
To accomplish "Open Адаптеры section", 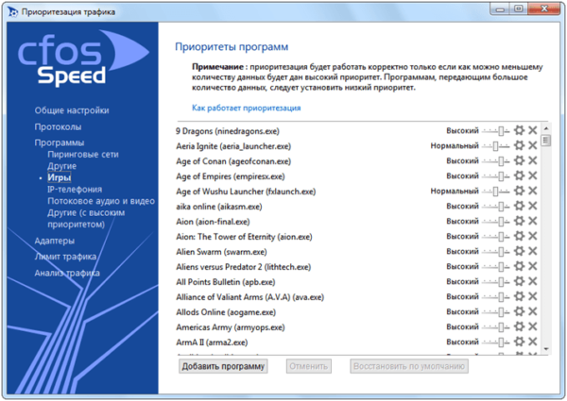I will 55,241.
